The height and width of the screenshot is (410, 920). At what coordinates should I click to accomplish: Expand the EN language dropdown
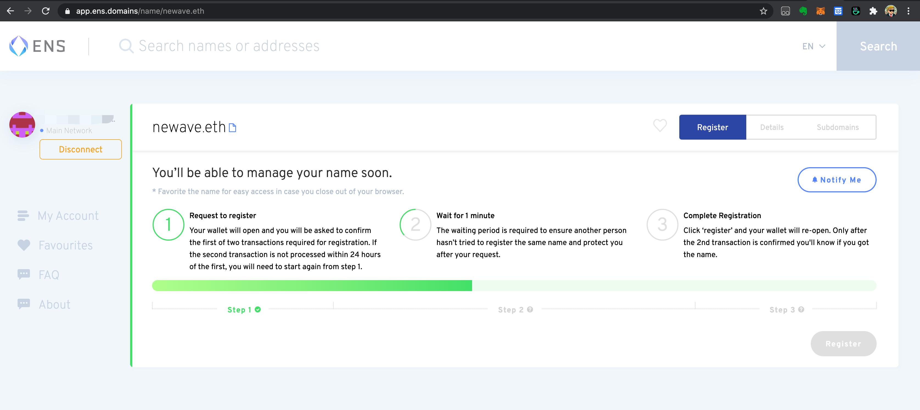coord(813,46)
